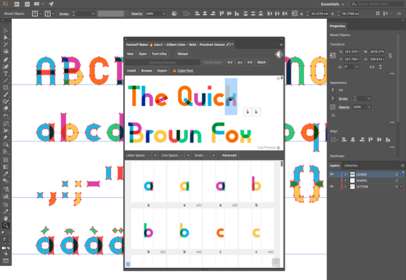Viewport: 406px width, 280px height.
Task: Click target circle of LETTERS layer
Action: 397,186
